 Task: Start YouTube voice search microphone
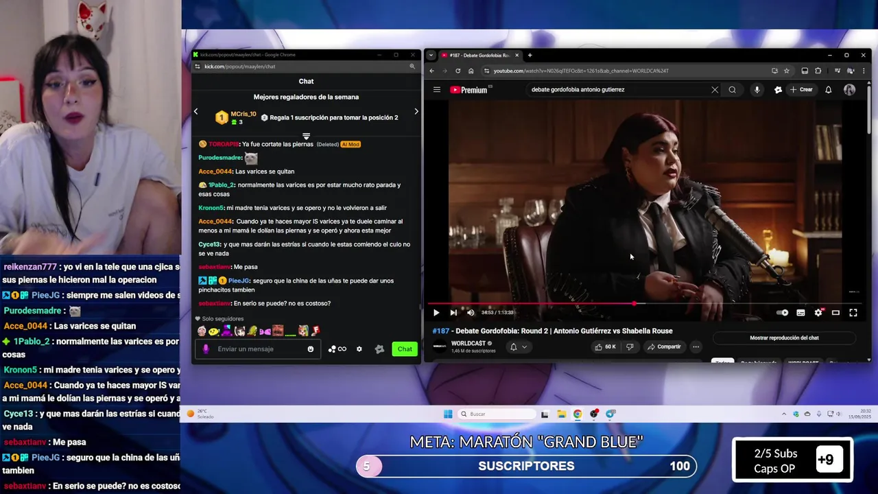pos(757,90)
